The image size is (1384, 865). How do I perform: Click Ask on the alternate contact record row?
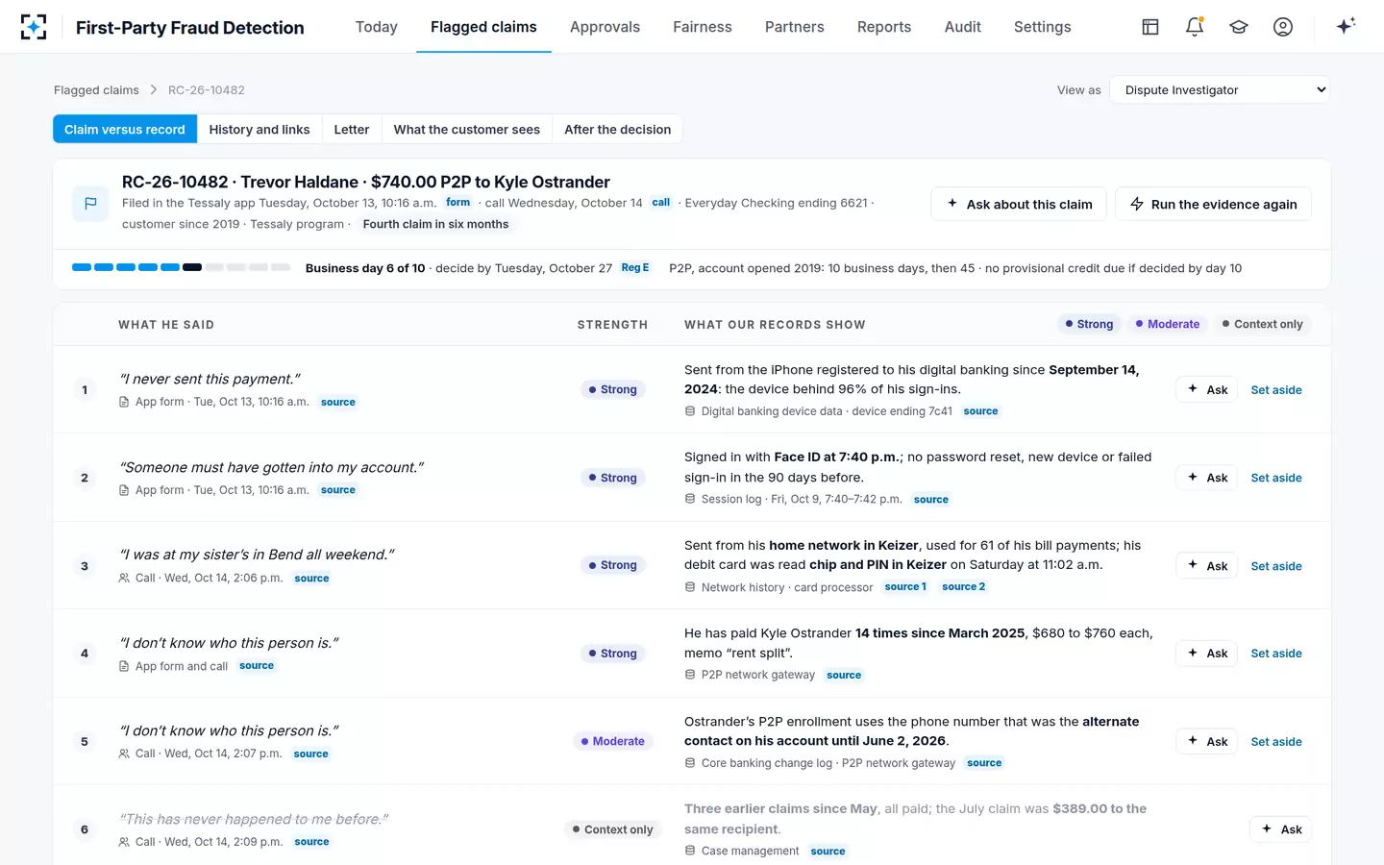coord(1207,741)
